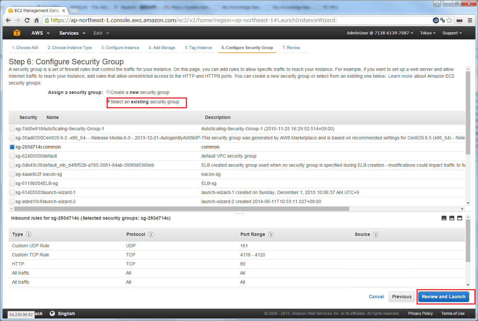This screenshot has width=478, height=321.
Task: Click the Chrome user profile icon
Action: pos(437,3)
